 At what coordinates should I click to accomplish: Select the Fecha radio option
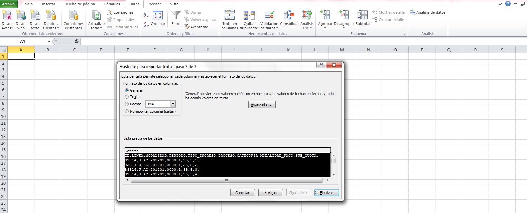127,104
